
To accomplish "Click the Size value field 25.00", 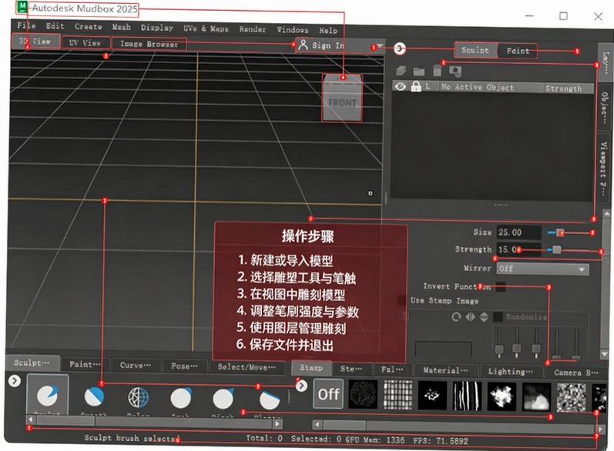I will [x=518, y=232].
